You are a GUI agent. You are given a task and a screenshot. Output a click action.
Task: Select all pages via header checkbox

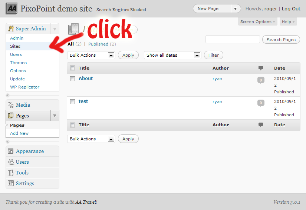click(x=72, y=68)
